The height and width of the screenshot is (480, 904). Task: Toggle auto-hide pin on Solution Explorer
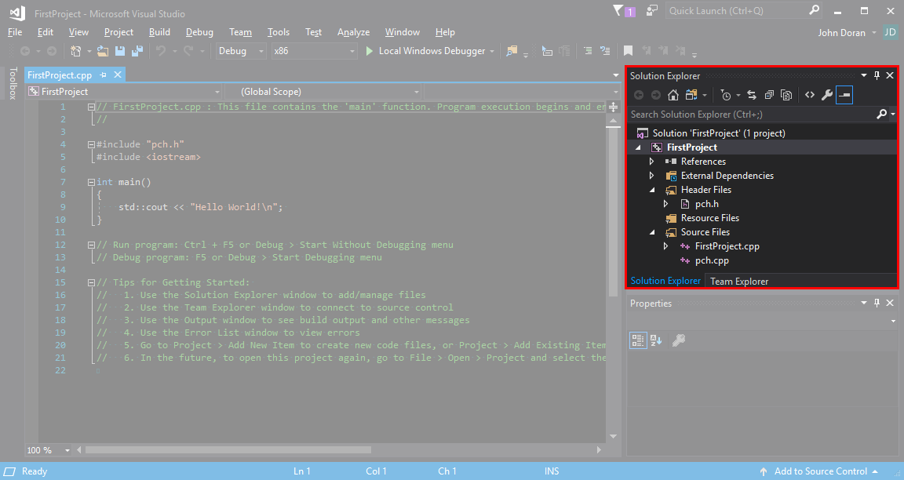pyautogui.click(x=877, y=75)
